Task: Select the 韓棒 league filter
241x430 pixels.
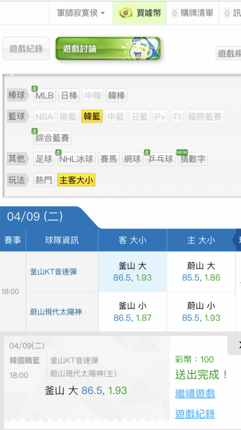Action: 117,95
